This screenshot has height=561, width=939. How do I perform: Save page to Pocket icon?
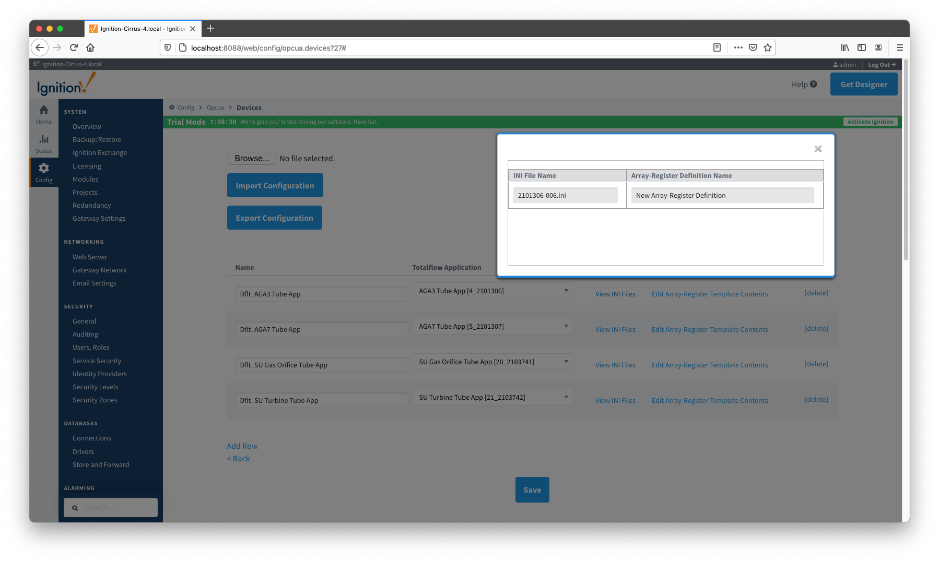pyautogui.click(x=753, y=47)
